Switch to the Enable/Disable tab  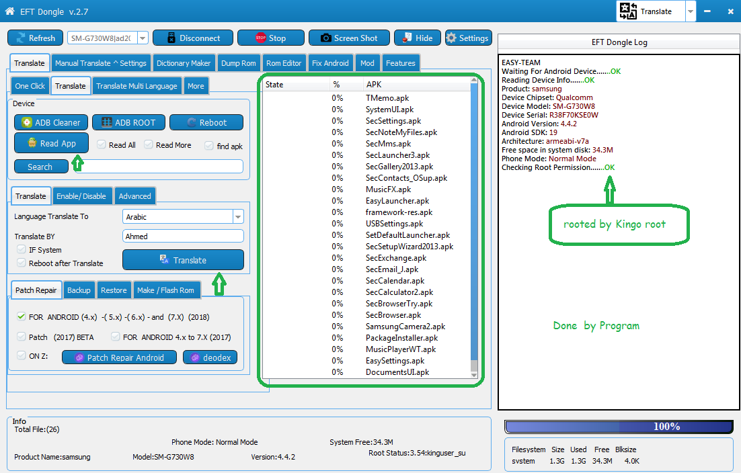click(x=81, y=196)
